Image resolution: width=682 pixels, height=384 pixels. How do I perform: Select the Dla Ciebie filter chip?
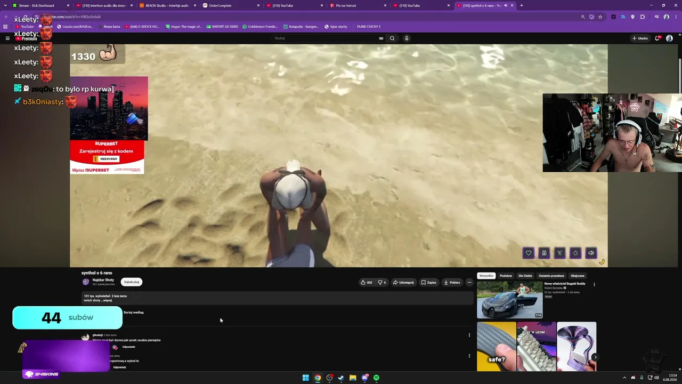(525, 276)
